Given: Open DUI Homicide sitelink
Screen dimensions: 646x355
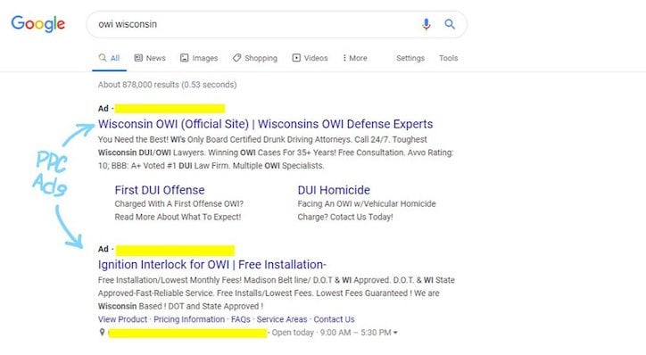Looking at the screenshot, I should 334,190.
